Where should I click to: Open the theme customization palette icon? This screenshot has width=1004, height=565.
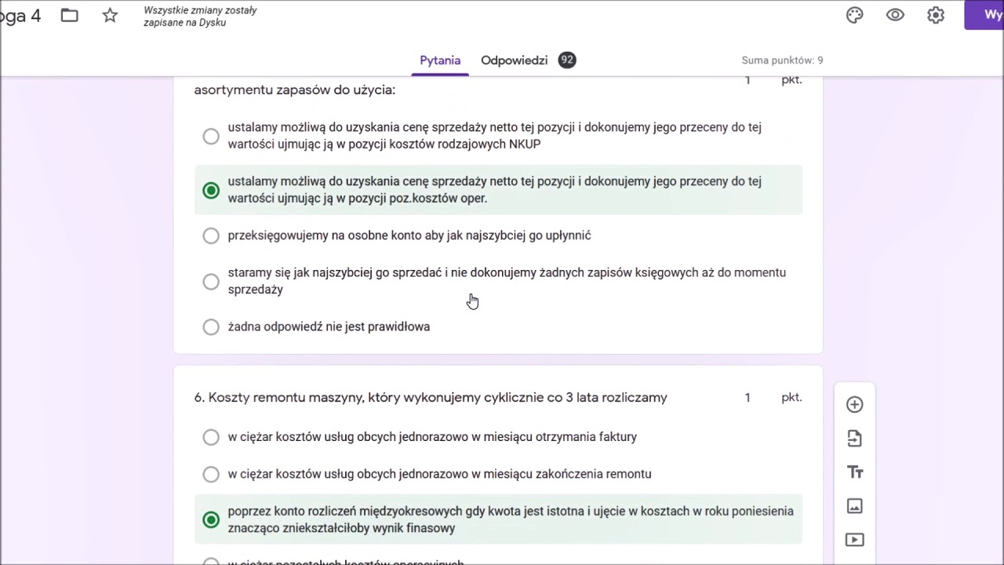pos(855,15)
